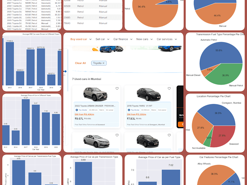Select spreadsheet row with 89683 Diesel
Viewport: 247px width, 185px height.
pyautogui.click(x=32, y=29)
